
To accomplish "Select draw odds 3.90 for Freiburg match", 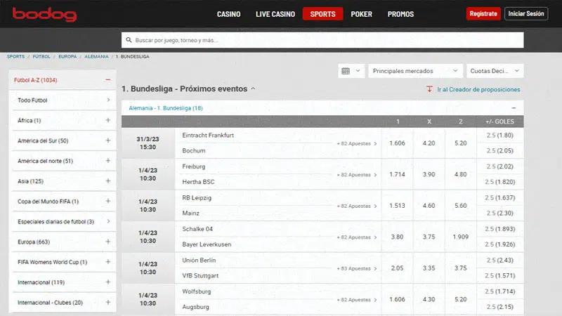I will [429, 174].
